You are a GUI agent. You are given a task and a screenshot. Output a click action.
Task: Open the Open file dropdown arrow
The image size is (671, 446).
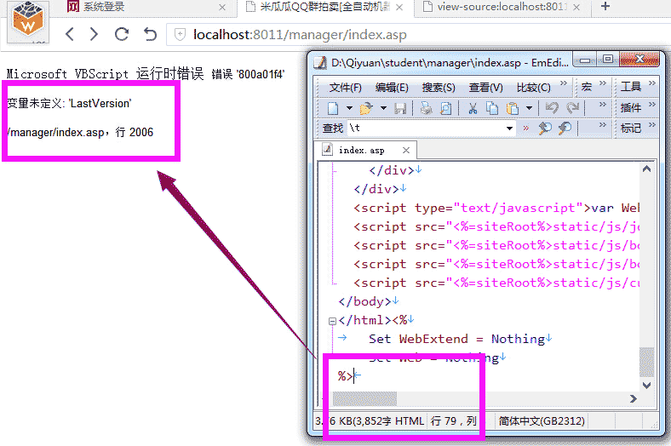(383, 108)
